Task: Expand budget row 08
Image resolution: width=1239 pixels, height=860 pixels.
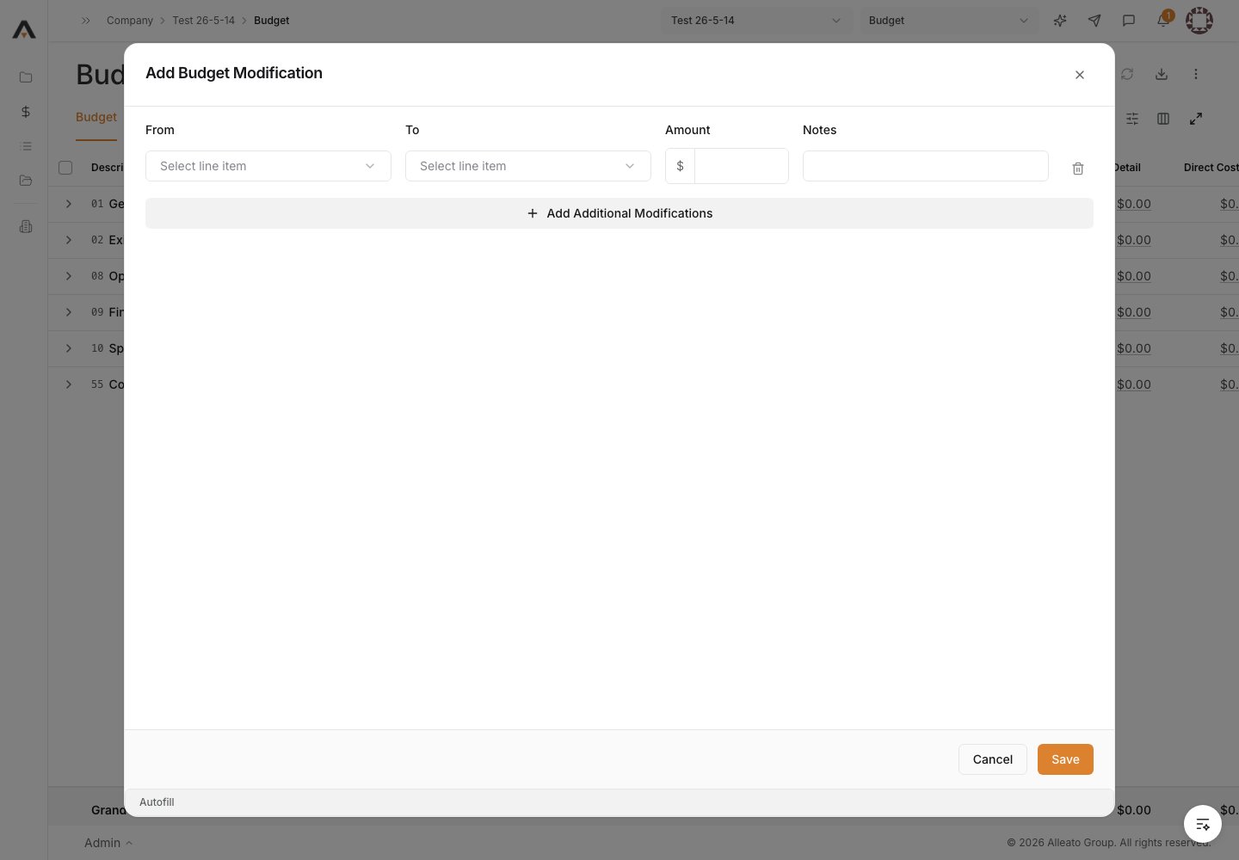Action: tap(69, 276)
